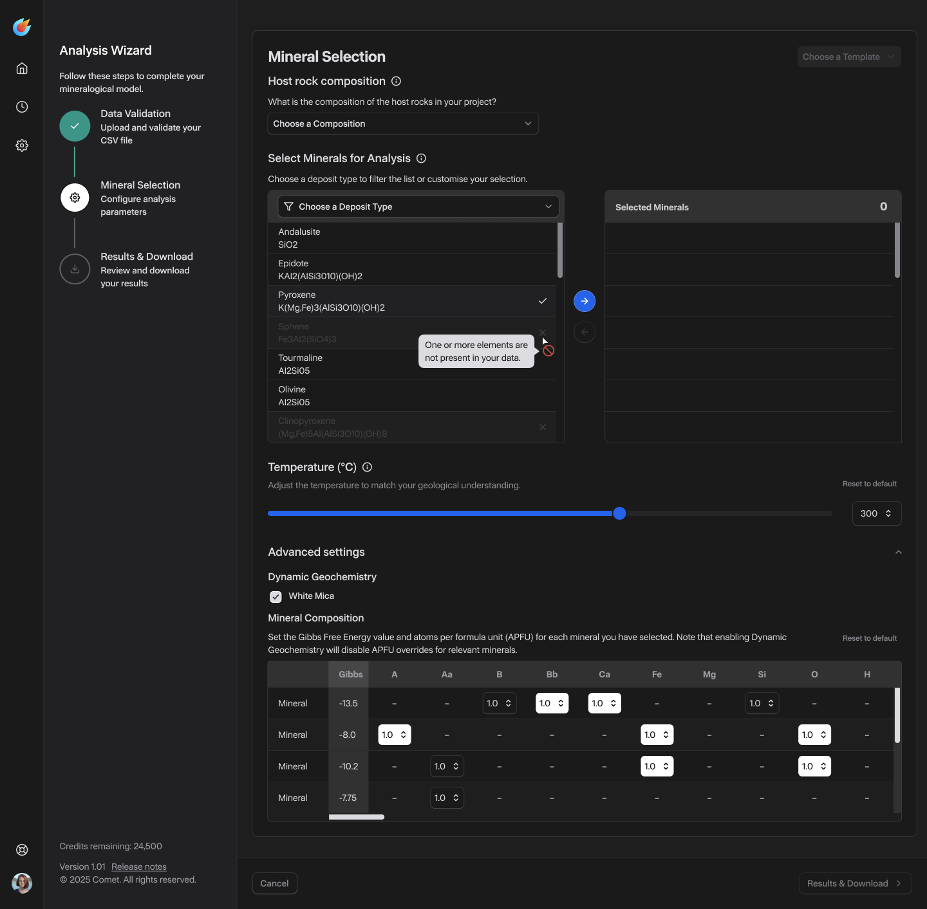The height and width of the screenshot is (909, 927).
Task: Open the History clock sidebar icon
Action: pyautogui.click(x=22, y=107)
